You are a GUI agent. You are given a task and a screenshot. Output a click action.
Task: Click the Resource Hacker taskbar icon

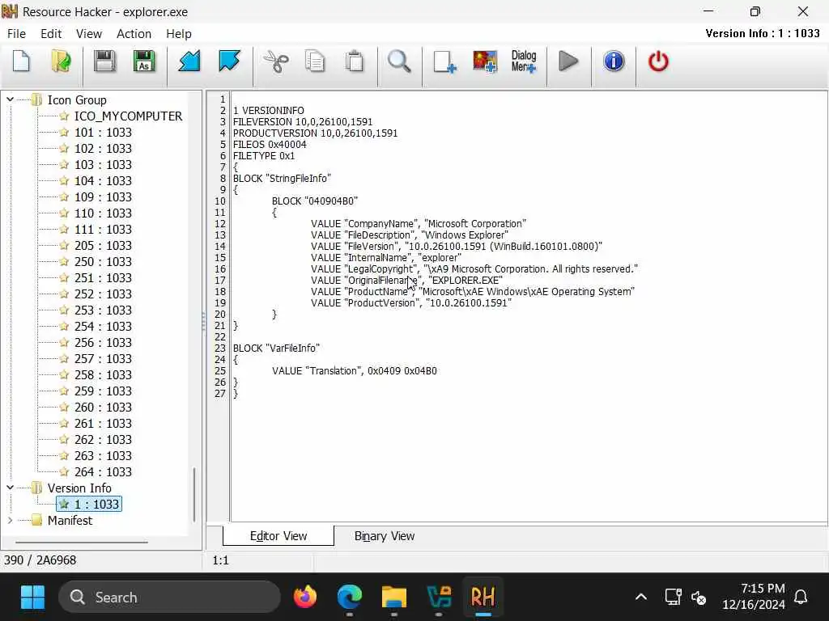tap(483, 598)
